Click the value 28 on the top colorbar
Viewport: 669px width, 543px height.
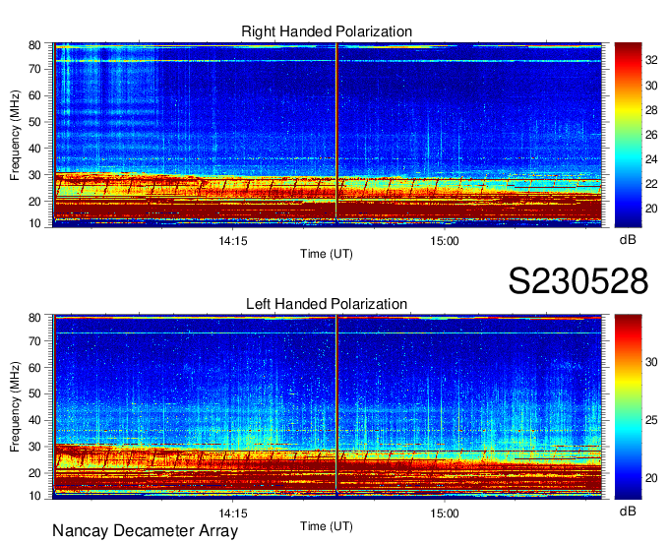click(x=651, y=110)
